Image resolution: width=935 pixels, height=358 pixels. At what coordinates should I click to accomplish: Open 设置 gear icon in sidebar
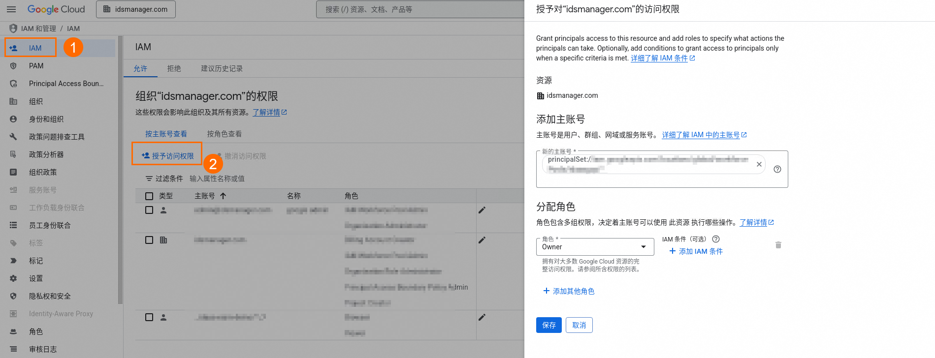(x=13, y=278)
